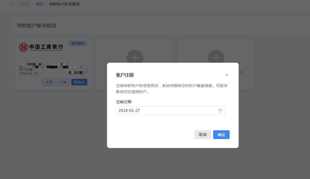The height and width of the screenshot is (179, 310).
Task: Go to 首页 via breadcrumb
Action: pyautogui.click(x=40, y=4)
